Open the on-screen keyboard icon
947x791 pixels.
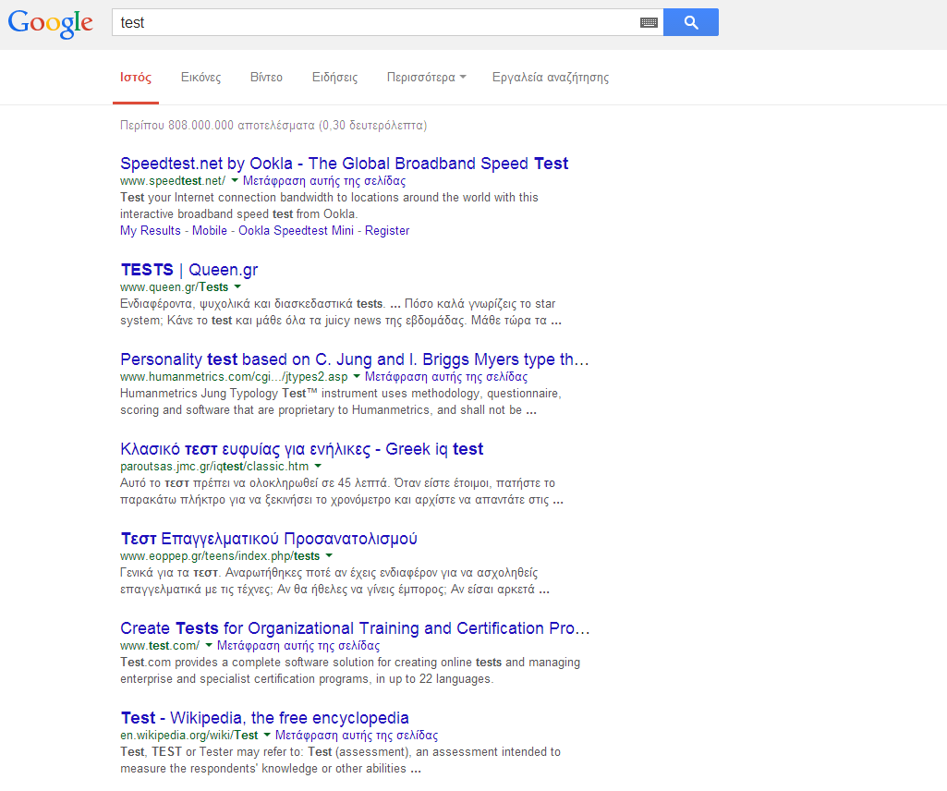click(649, 22)
